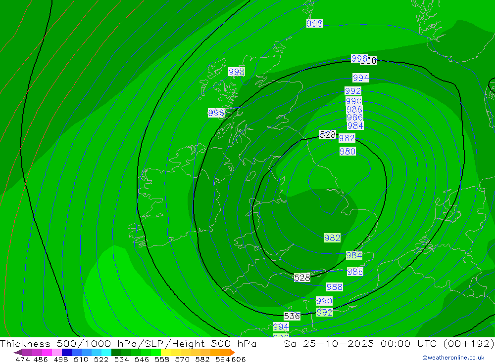
Task: Click the 994 label below 996/536
Action: point(361,78)
